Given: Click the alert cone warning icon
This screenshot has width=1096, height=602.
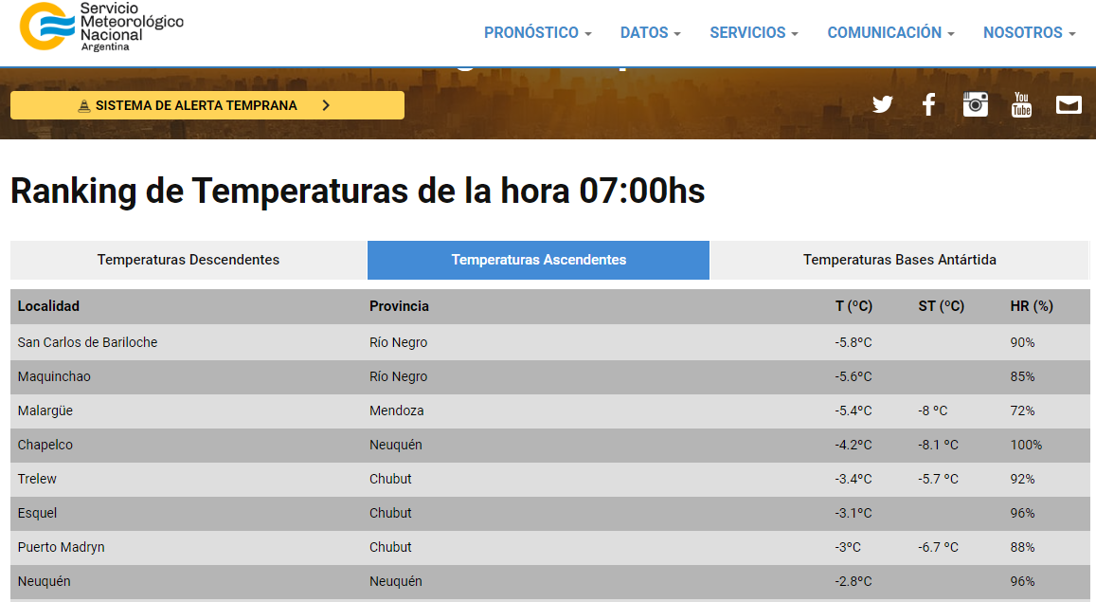Looking at the screenshot, I should click(x=84, y=106).
